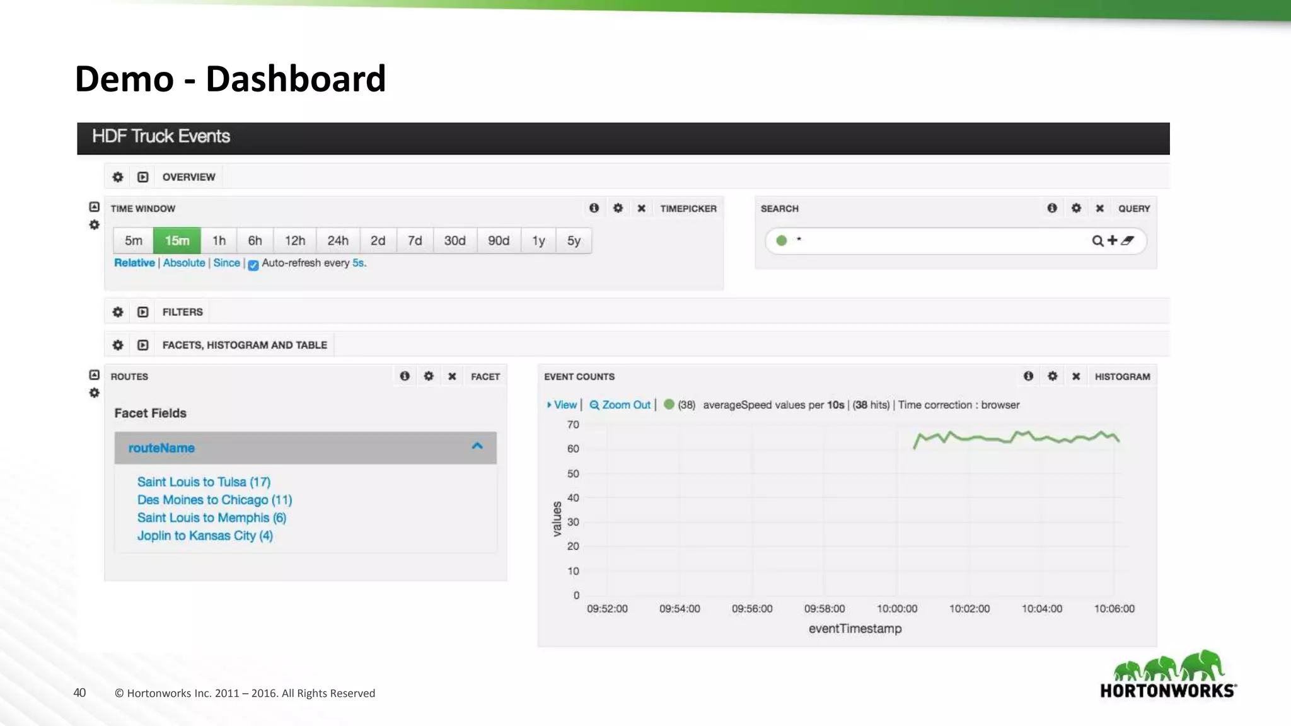Switch to Absolute time mode
1291x726 pixels.
pyautogui.click(x=184, y=263)
